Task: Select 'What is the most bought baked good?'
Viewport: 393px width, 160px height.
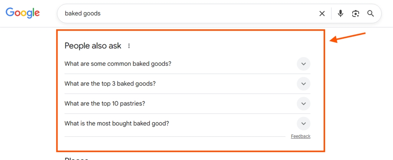Action: click(x=117, y=123)
